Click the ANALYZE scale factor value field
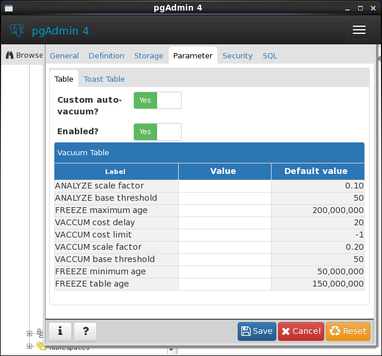Image resolution: width=382 pixels, height=356 pixels. coord(225,186)
